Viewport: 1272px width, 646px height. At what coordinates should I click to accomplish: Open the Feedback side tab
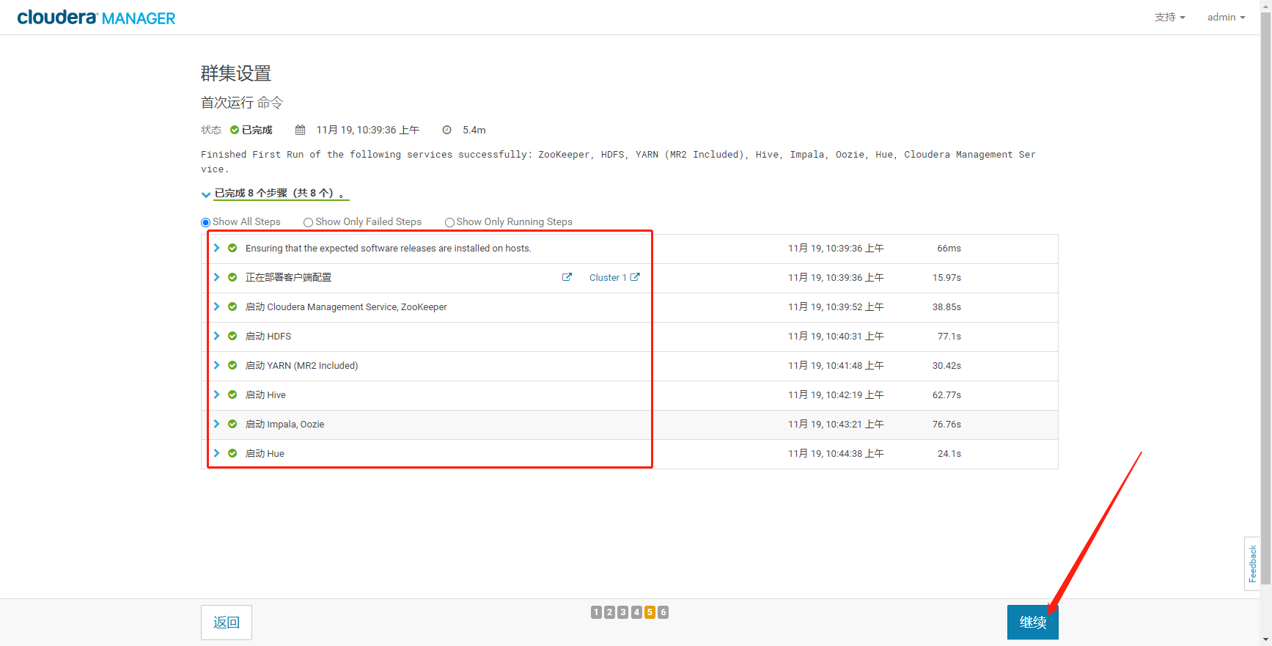coord(1252,564)
